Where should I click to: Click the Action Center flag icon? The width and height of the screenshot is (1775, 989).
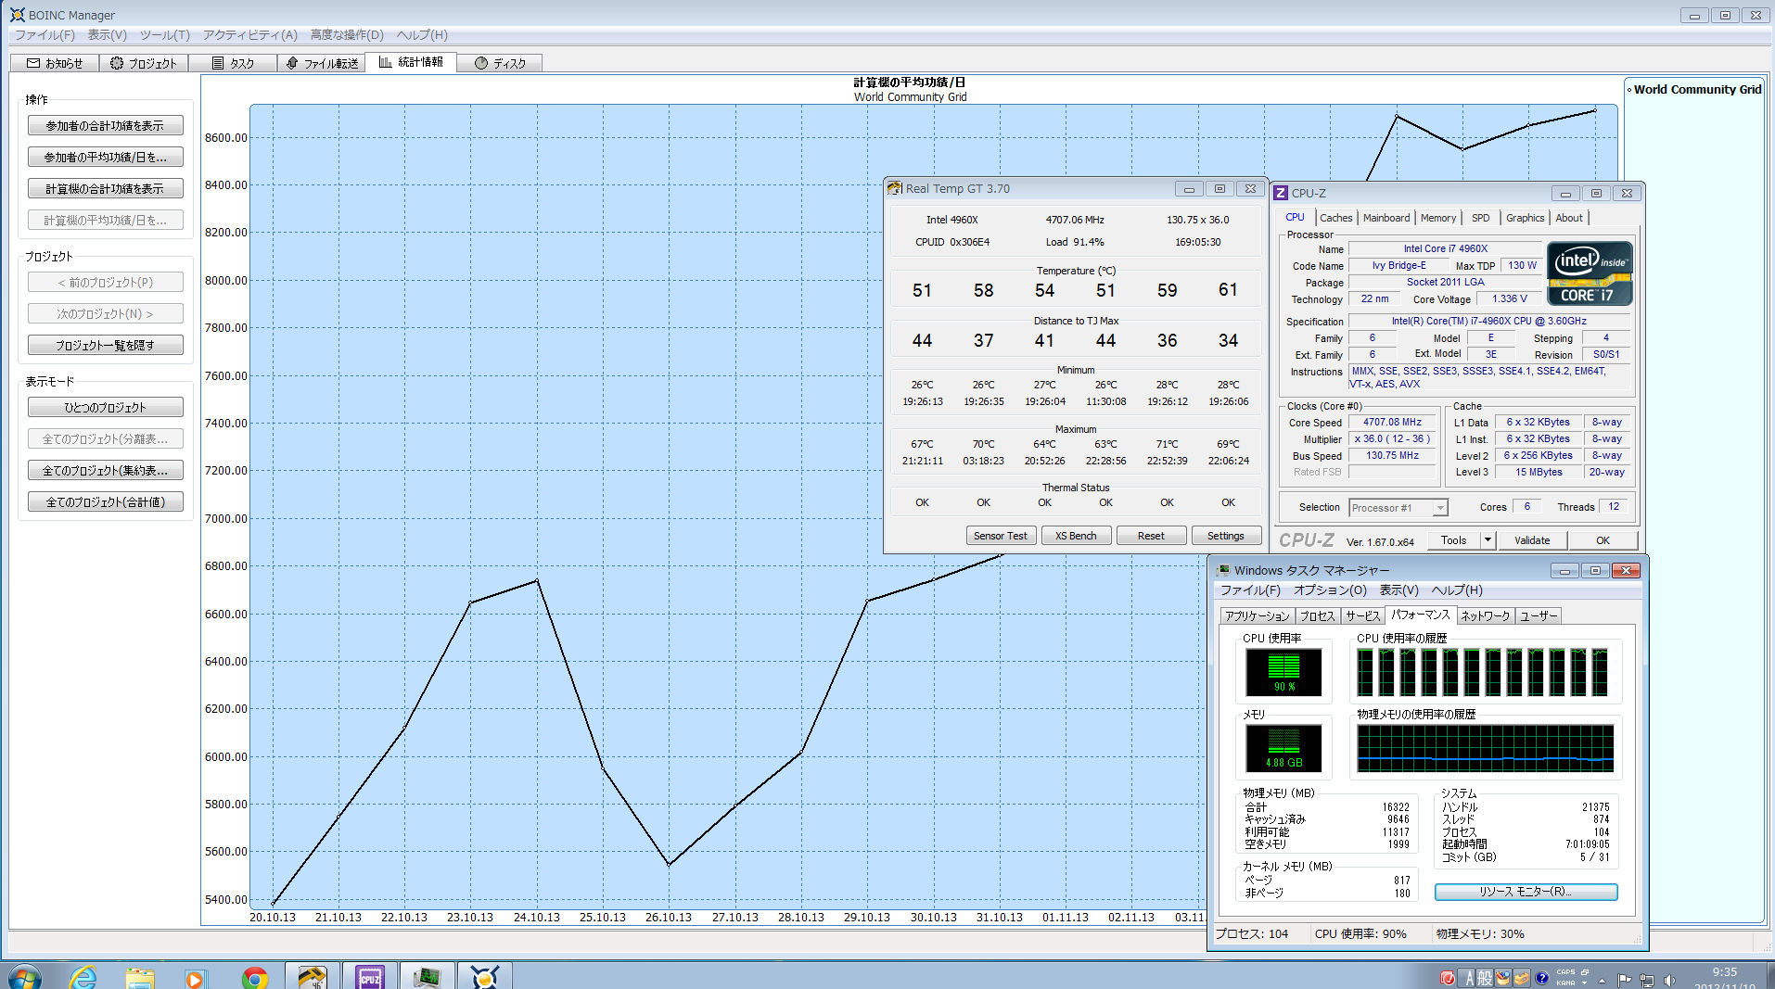tap(1624, 980)
